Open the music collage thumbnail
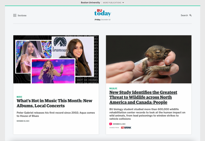This screenshot has width=205, height=141. pyautogui.click(x=56, y=59)
